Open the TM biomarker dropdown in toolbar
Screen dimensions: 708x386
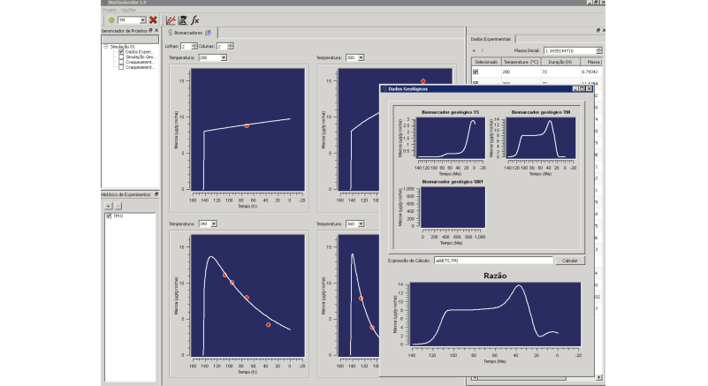[x=142, y=20]
